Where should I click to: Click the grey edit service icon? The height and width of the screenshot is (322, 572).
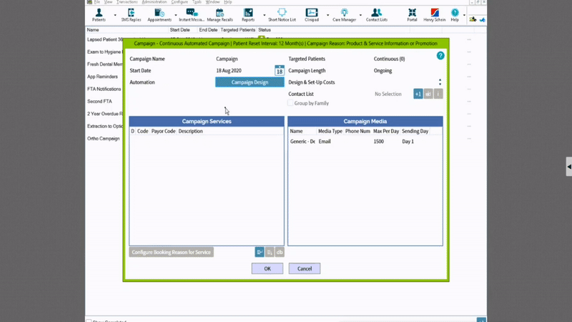(280, 253)
